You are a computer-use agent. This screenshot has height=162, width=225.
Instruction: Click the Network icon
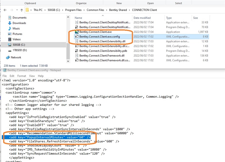8,57
